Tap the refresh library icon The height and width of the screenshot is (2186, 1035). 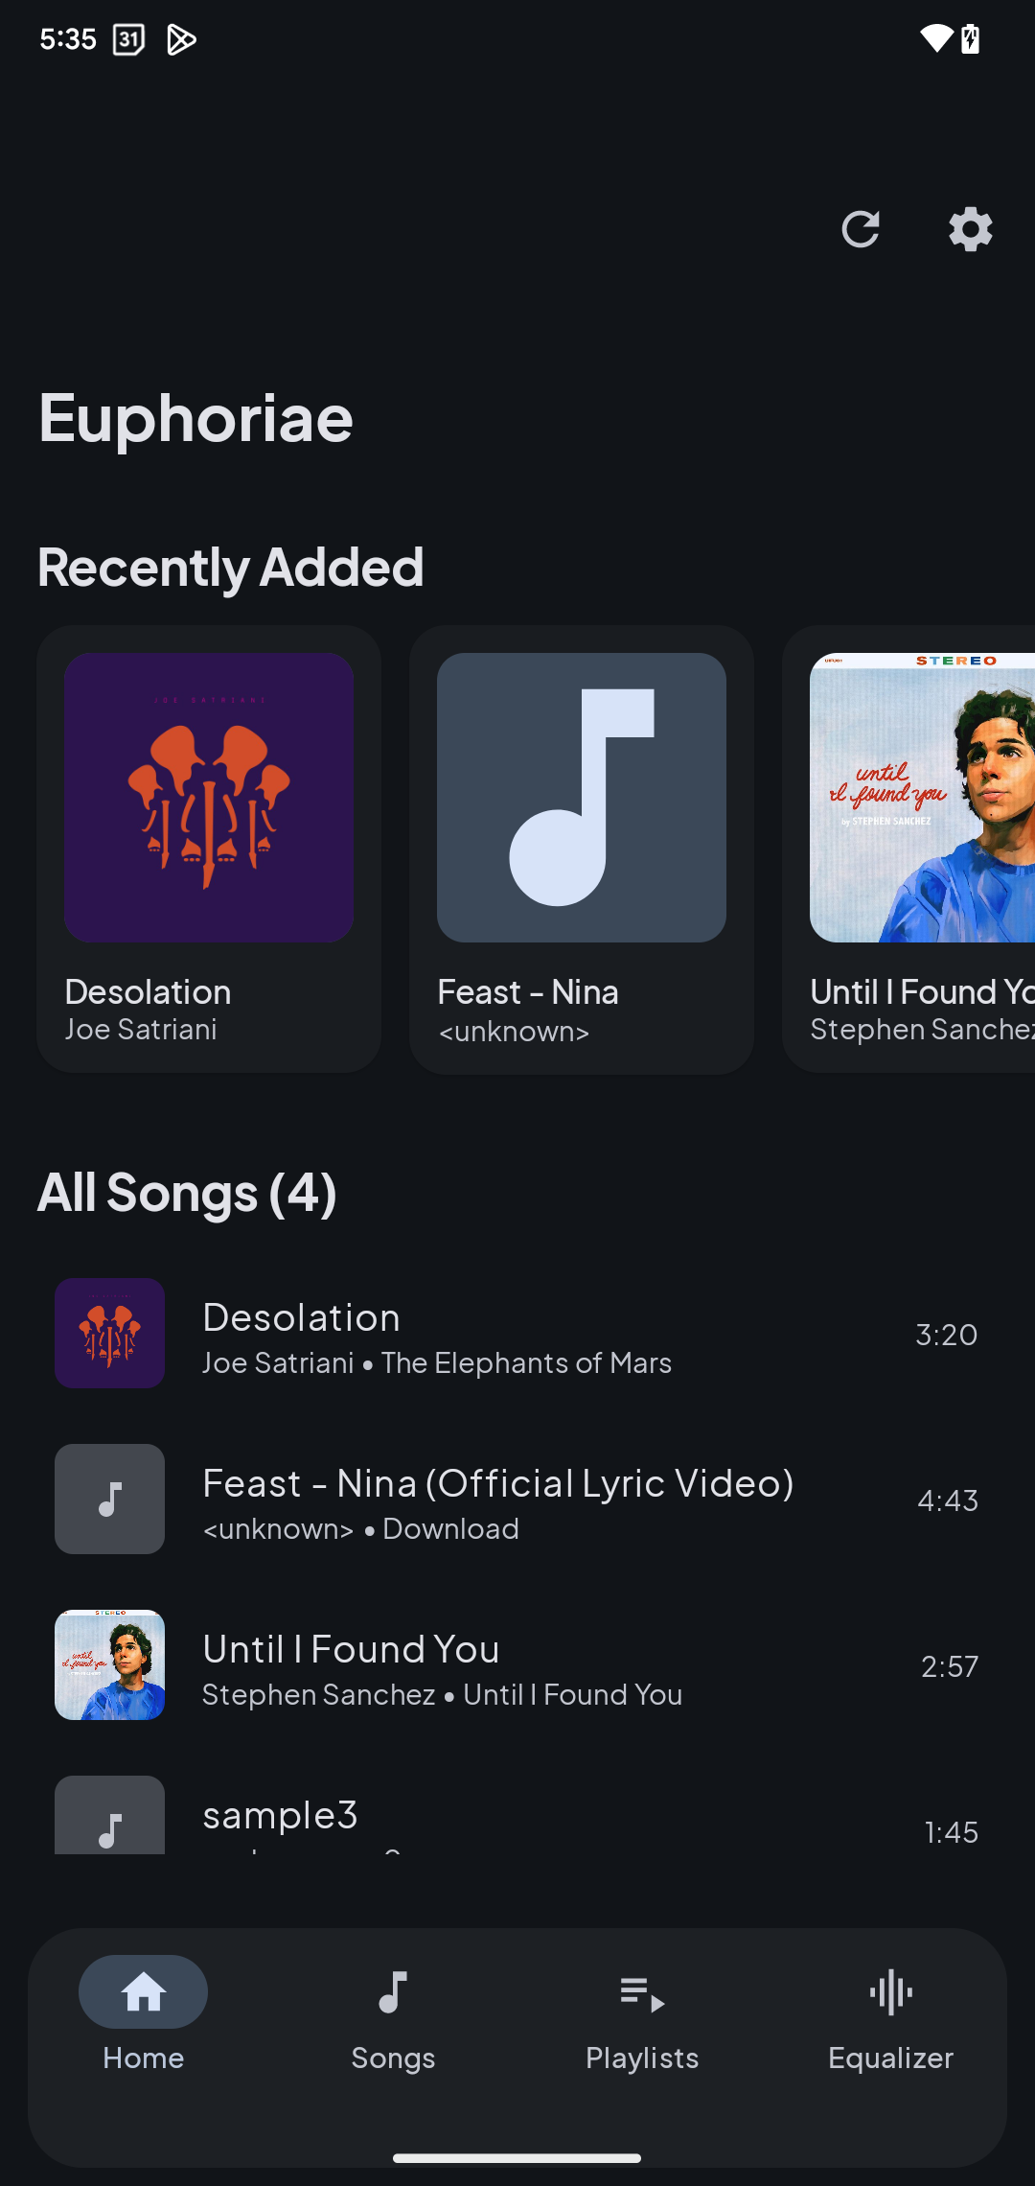coord(860,229)
